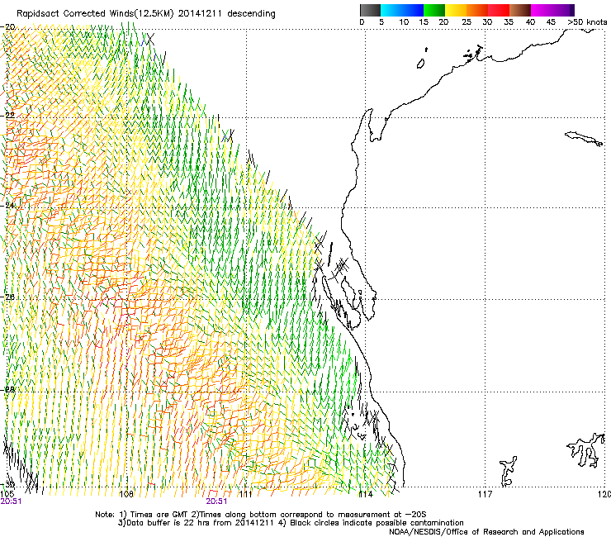Click the -28 latitude axis label
The height and width of the screenshot is (537, 611).
[x=7, y=389]
